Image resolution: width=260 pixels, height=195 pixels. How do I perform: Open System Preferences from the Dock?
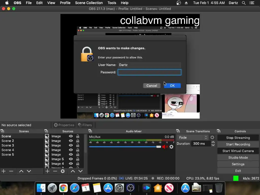(119, 188)
